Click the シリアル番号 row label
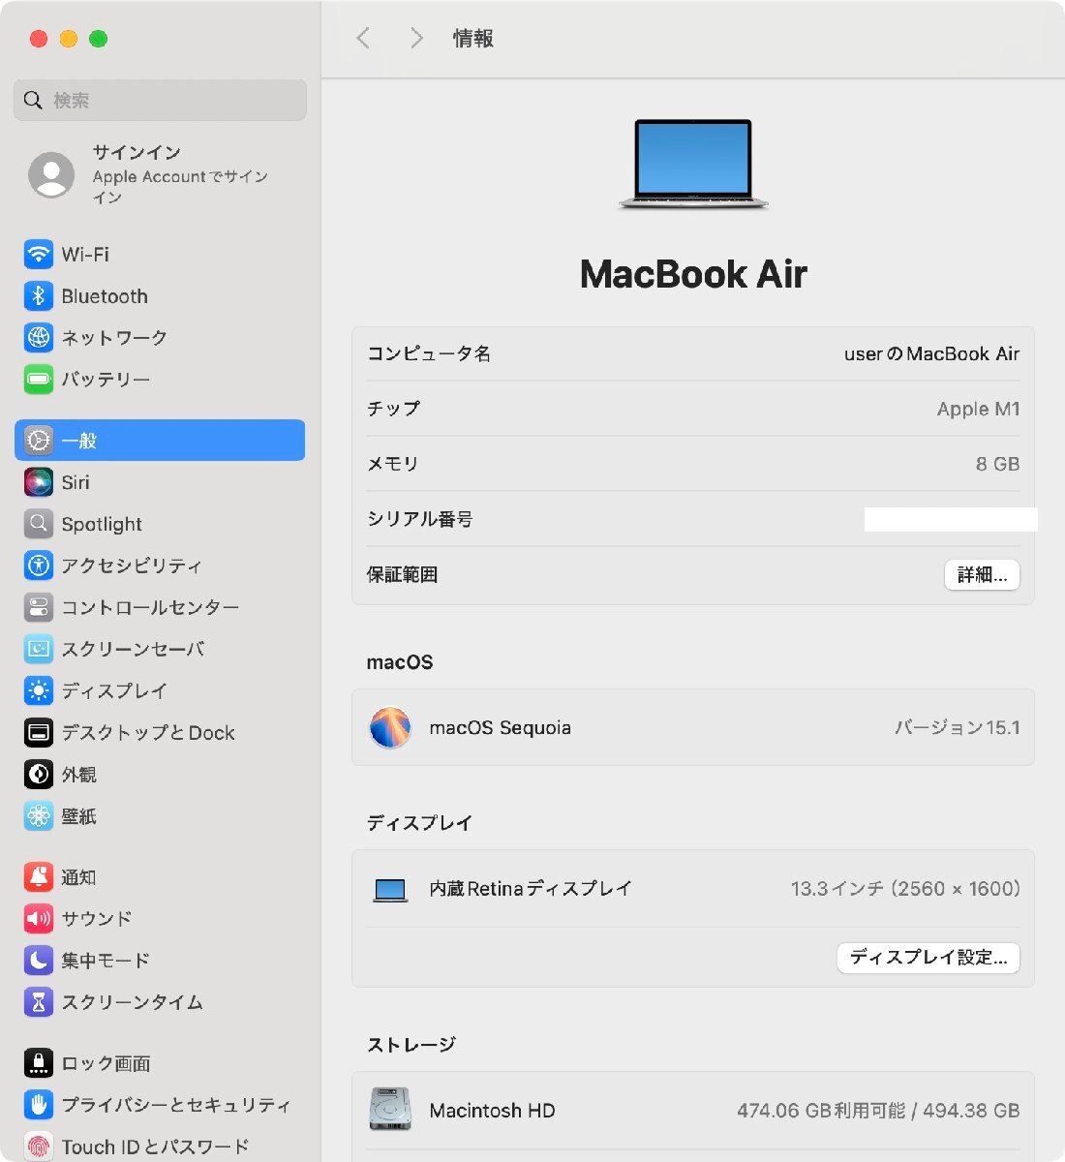 (x=420, y=520)
